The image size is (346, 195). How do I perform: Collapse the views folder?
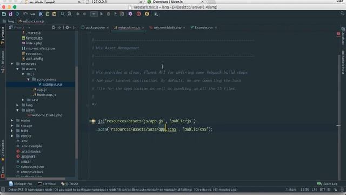pyautogui.click(x=17, y=110)
